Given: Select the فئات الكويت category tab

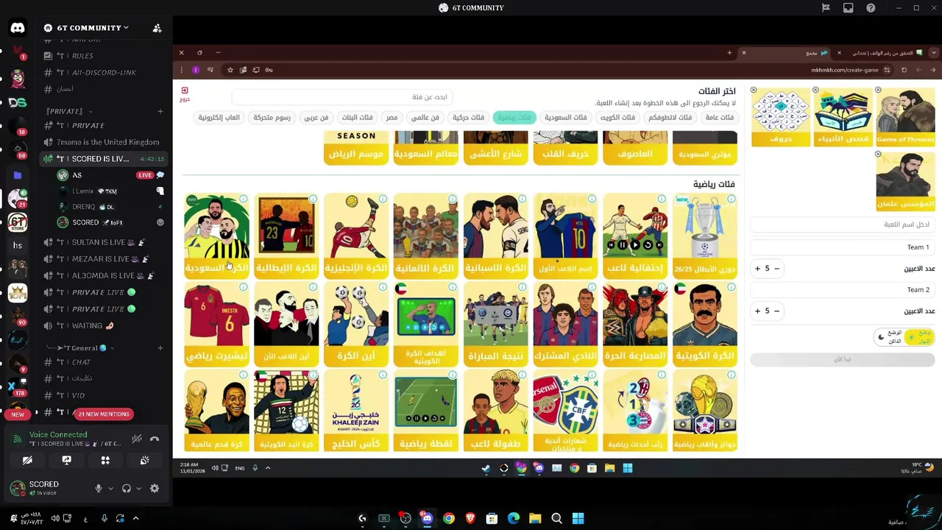Looking at the screenshot, I should (x=617, y=117).
